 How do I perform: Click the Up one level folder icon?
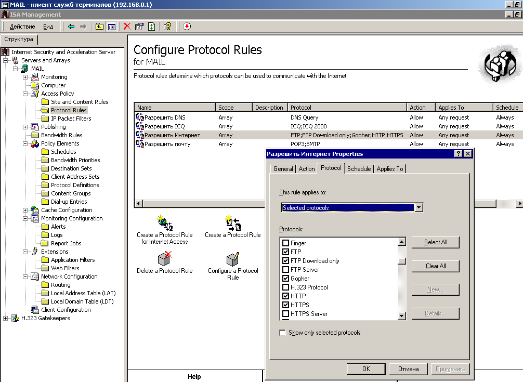(x=99, y=27)
